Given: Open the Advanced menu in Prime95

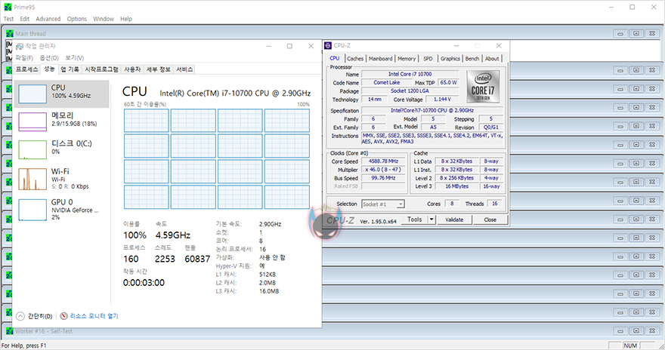Looking at the screenshot, I should click(48, 19).
